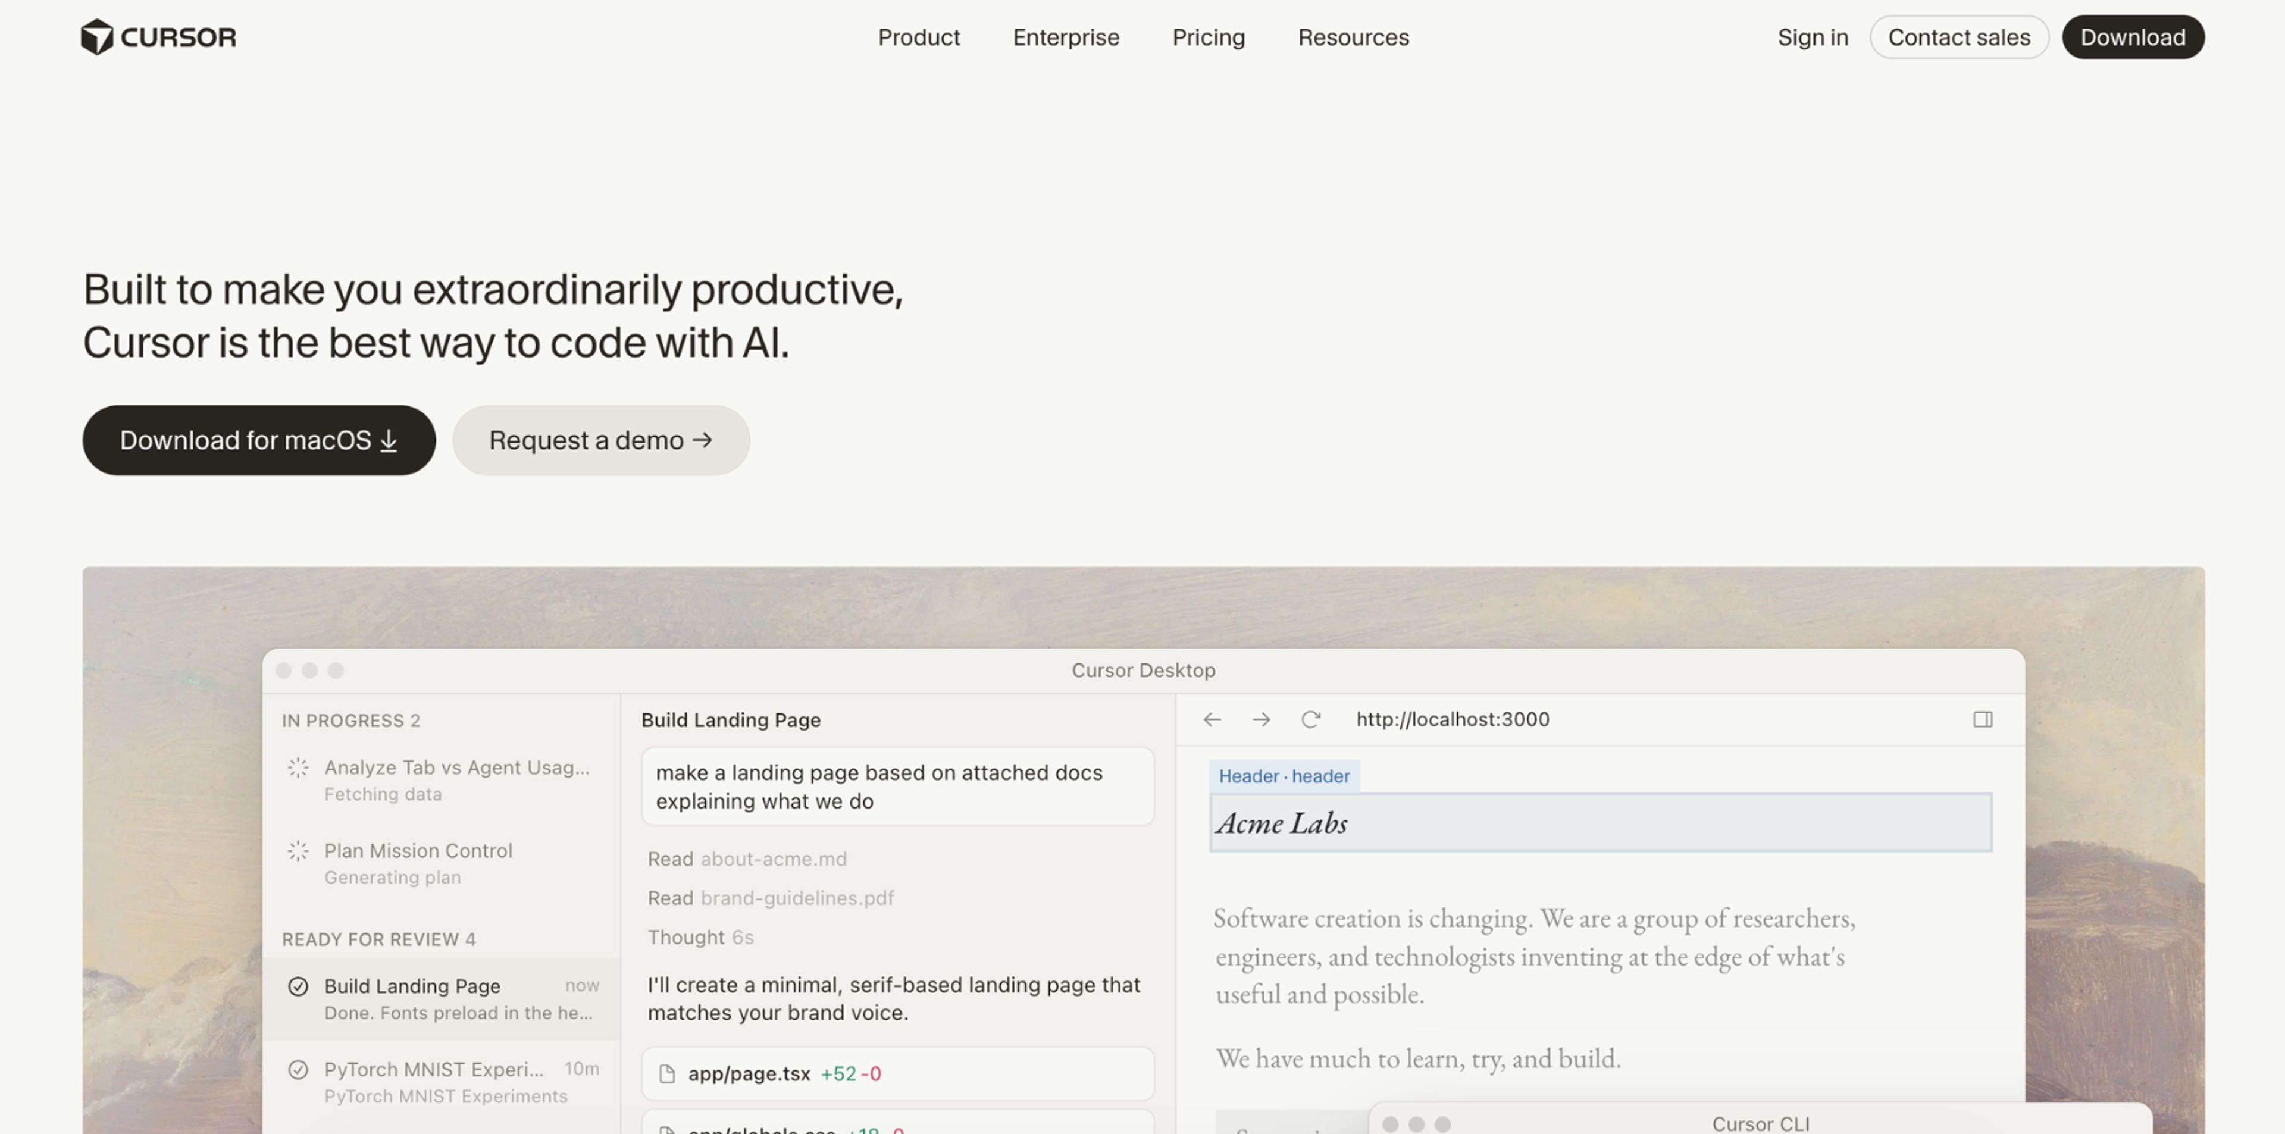
Task: Click Download for macOS button
Action: pyautogui.click(x=259, y=440)
